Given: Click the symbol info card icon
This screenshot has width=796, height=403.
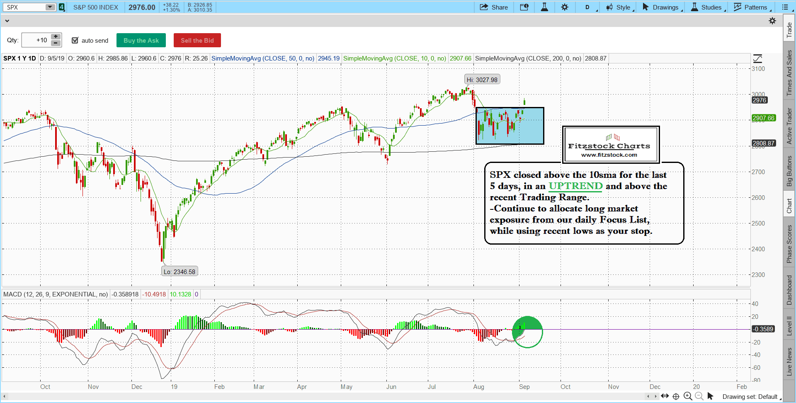Looking at the screenshot, I should click(x=524, y=7).
